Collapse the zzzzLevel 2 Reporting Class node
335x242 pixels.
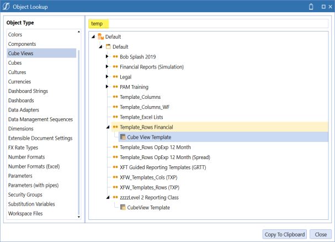pyautogui.click(x=107, y=197)
